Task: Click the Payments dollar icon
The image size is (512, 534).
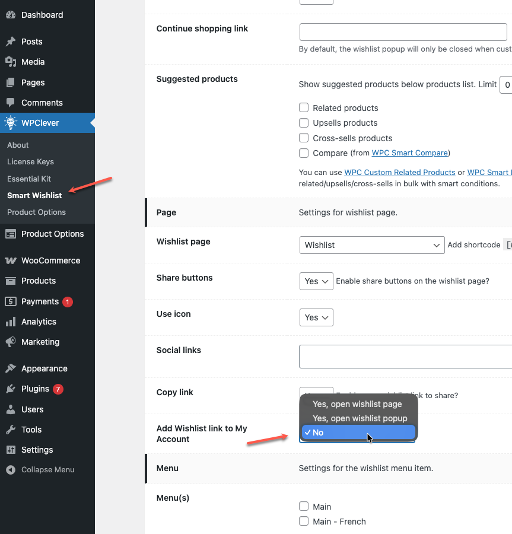Action: pos(11,301)
